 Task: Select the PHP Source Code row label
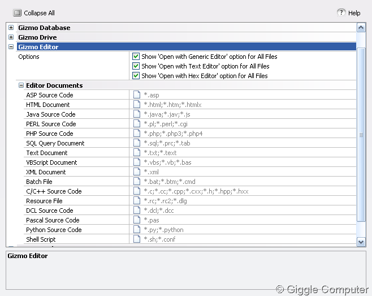(50, 134)
